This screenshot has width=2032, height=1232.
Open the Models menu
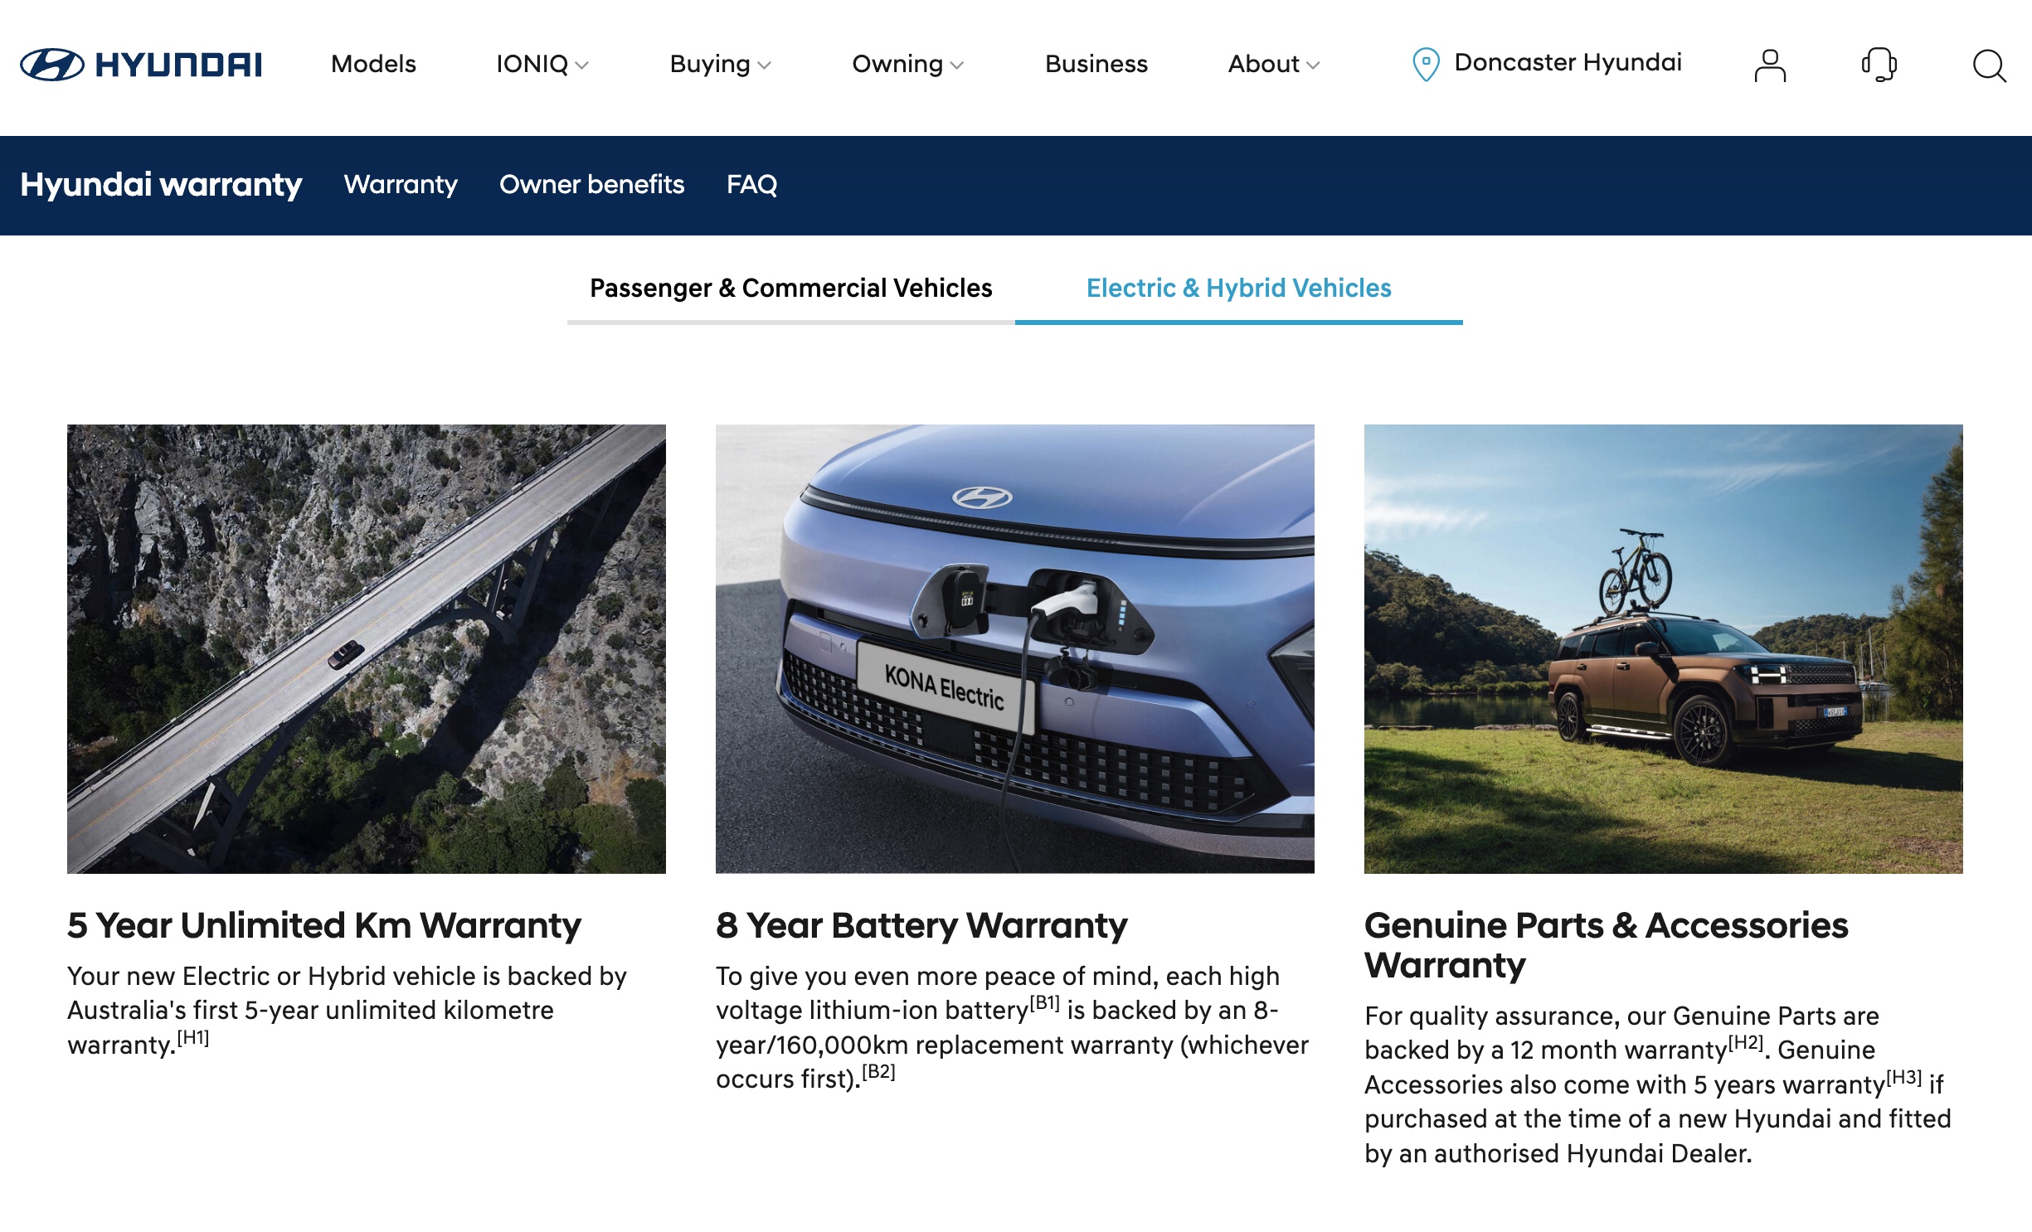tap(373, 64)
